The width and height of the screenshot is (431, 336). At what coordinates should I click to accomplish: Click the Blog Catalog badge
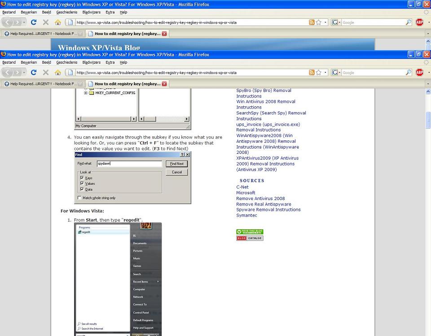pyautogui.click(x=250, y=238)
